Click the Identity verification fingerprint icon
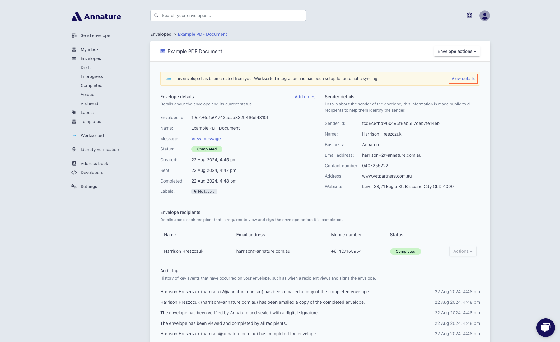 74,150
